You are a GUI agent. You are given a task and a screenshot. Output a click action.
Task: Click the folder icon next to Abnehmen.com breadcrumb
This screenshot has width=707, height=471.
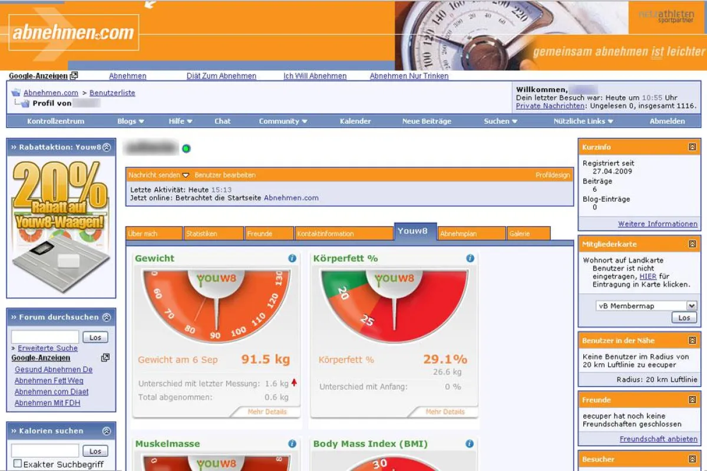coord(16,93)
